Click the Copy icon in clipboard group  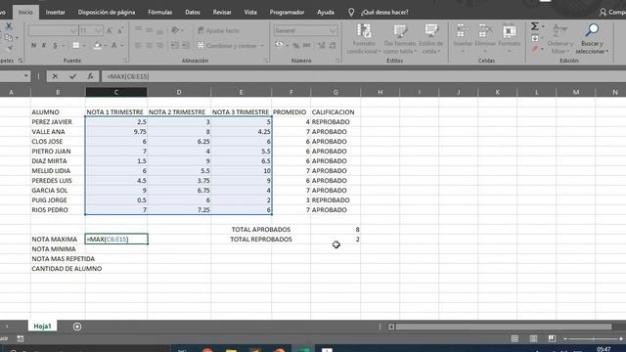[9, 37]
